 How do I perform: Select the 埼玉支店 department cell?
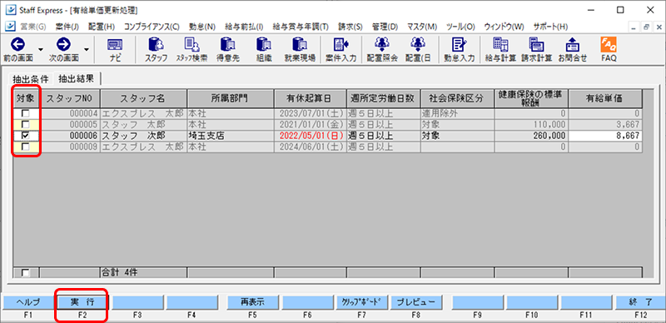[x=231, y=136]
